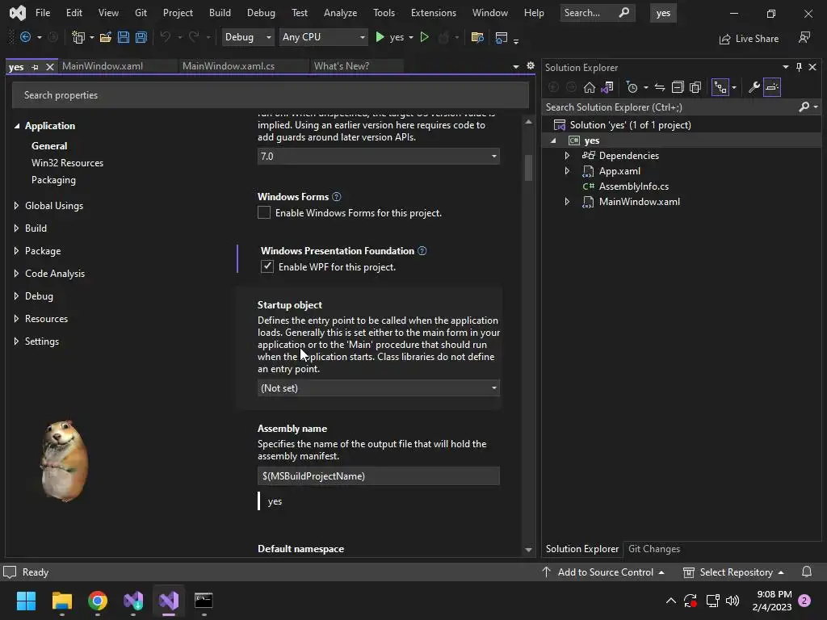Open the File menu

[43, 13]
